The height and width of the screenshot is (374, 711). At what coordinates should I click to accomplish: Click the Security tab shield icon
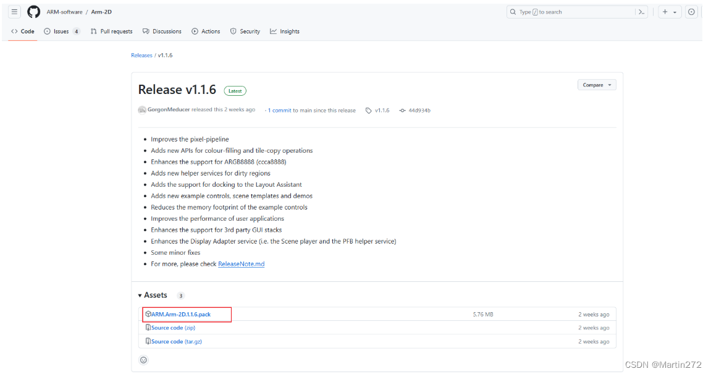(x=233, y=32)
